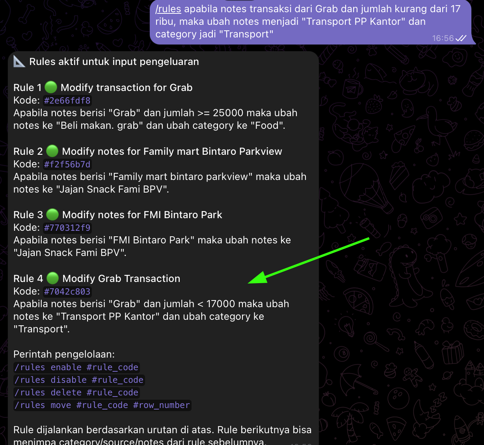Screen dimensions: 484x445
Task: Copy the '/rules move #rule_code #row_number' command
Action: (102, 405)
